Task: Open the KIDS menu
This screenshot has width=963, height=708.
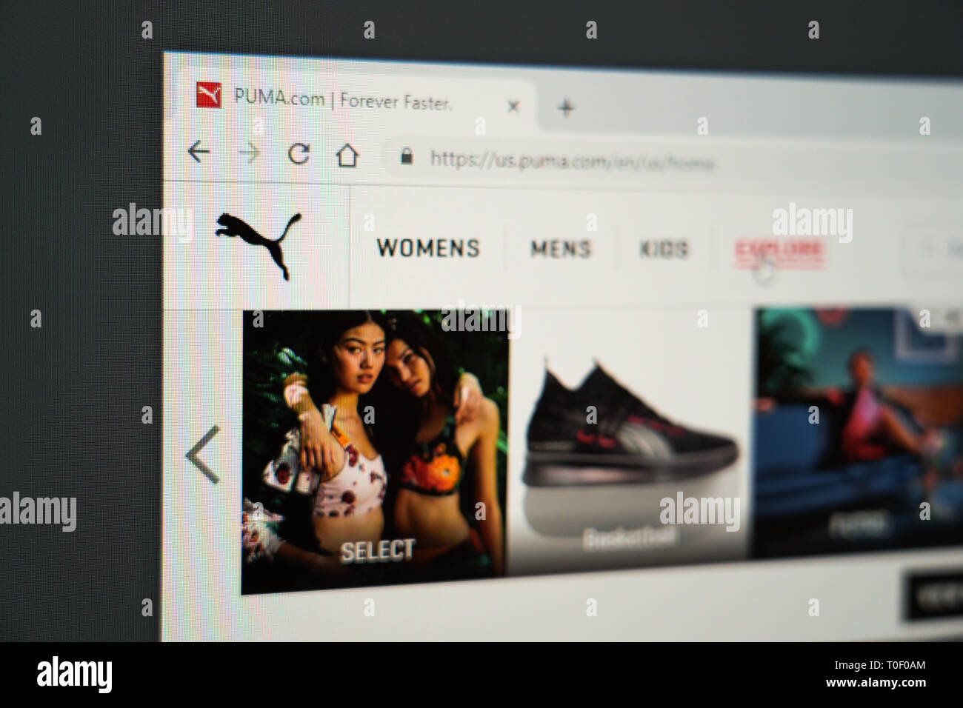Action: click(x=664, y=250)
